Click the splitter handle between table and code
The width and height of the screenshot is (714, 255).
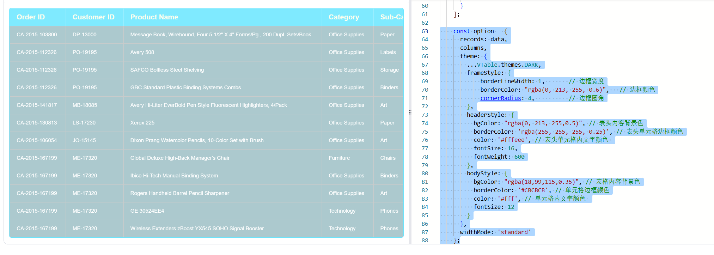(410, 113)
